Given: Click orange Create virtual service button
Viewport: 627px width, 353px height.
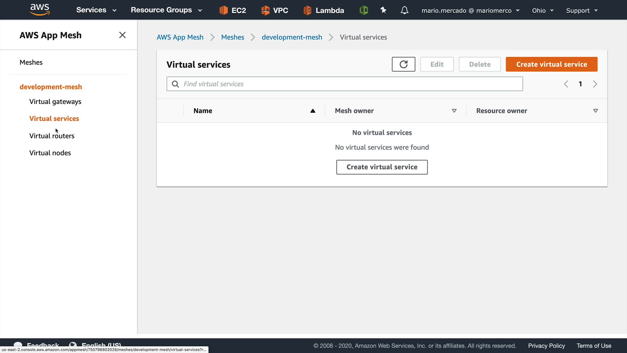Looking at the screenshot, I should point(551,64).
